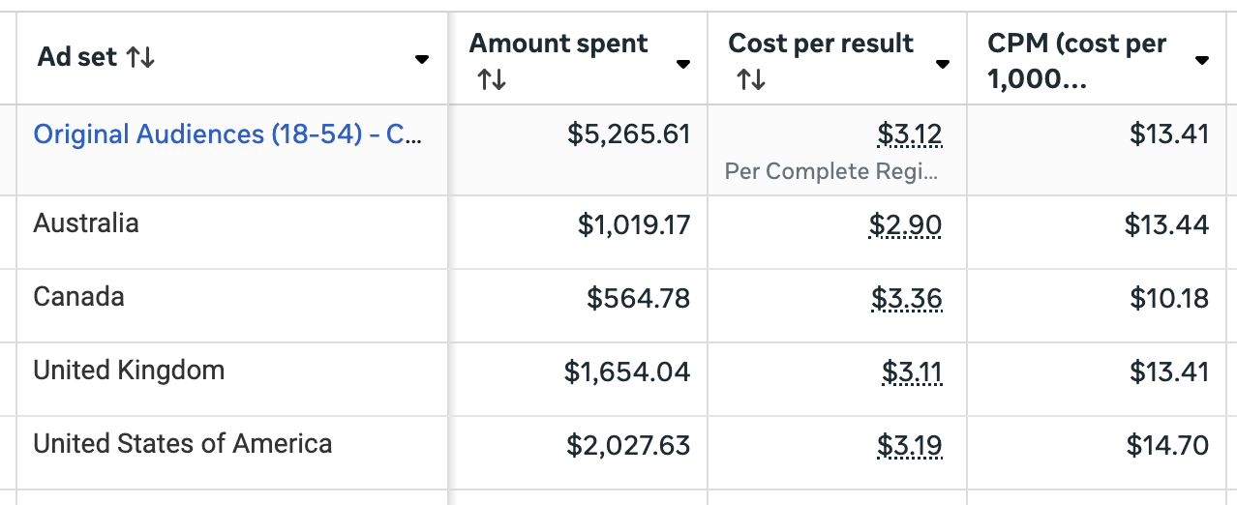The width and height of the screenshot is (1237, 505).
Task: Click United States' $3.19 cost per result
Action: [909, 446]
